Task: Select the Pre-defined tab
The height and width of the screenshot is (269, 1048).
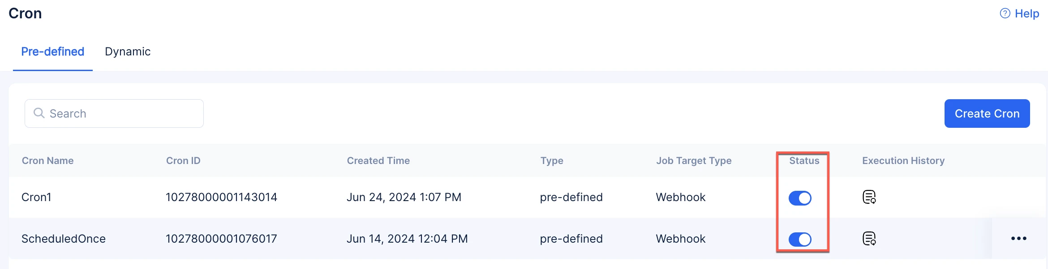Action: pos(53,51)
